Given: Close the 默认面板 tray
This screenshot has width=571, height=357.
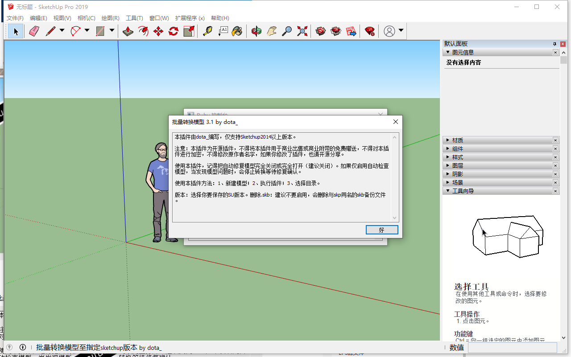Looking at the screenshot, I should pyautogui.click(x=563, y=44).
